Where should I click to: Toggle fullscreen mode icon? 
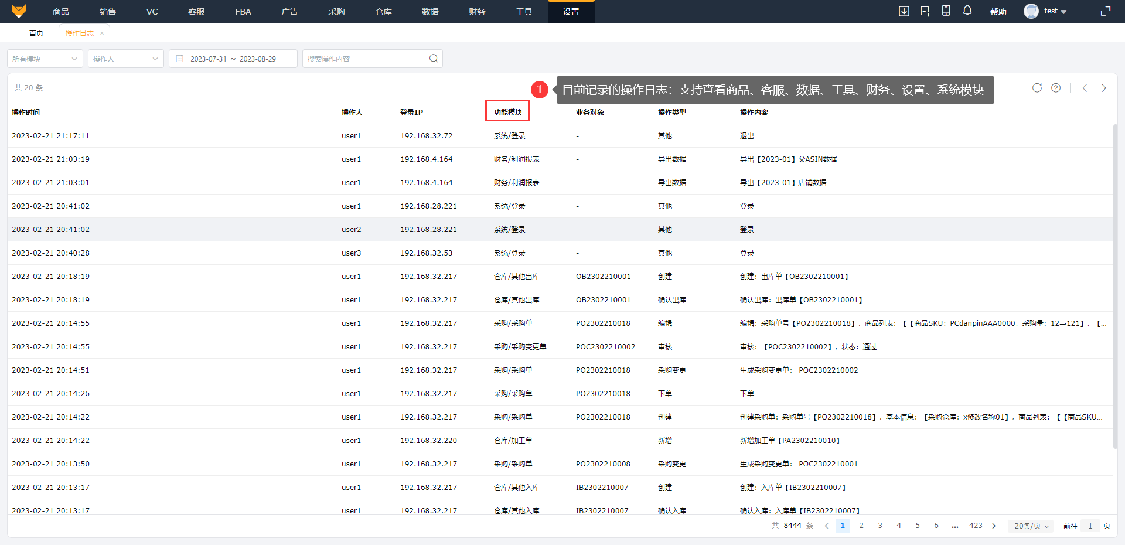(x=1106, y=11)
